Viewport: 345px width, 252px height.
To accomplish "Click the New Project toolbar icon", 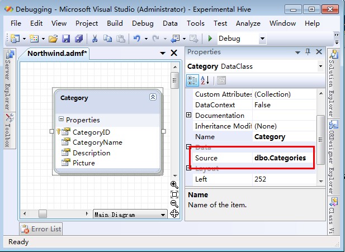I will [x=15, y=39].
